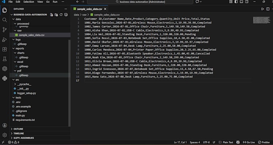Open the Source Control view

(x=4, y=30)
